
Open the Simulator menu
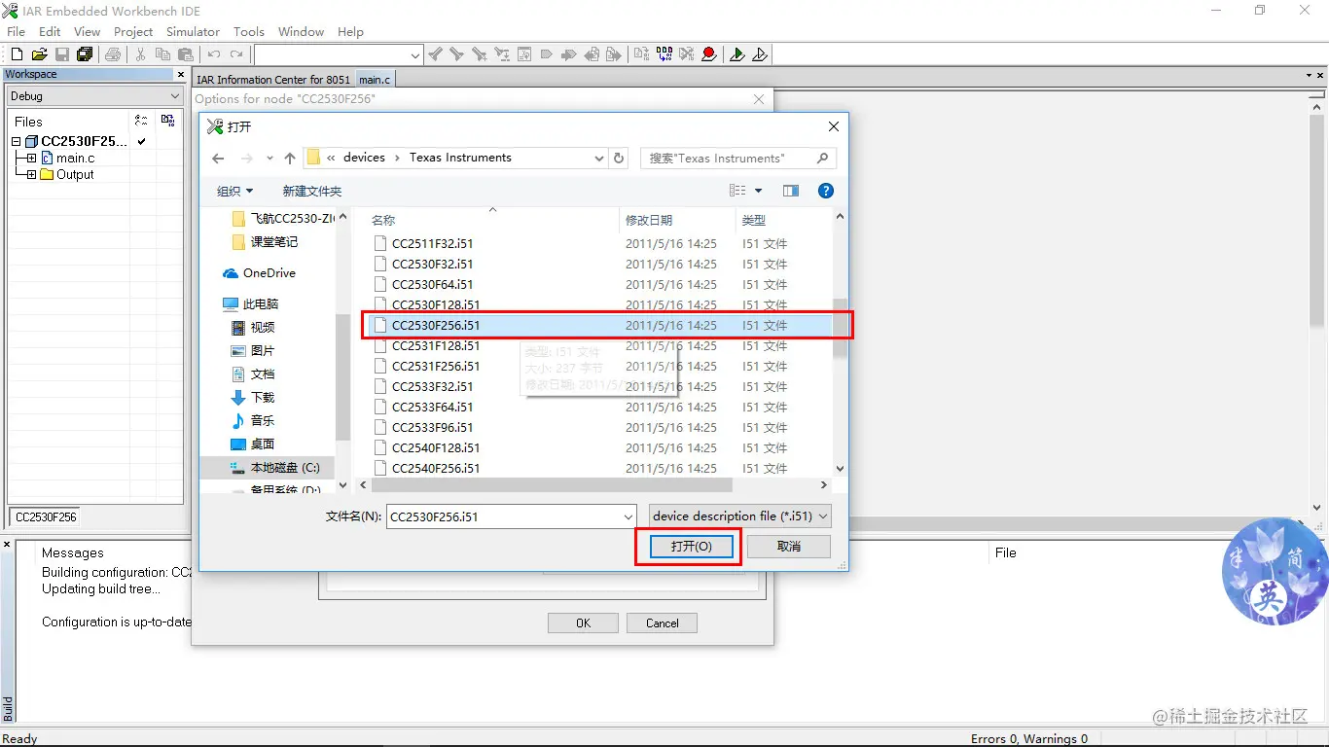(x=193, y=31)
